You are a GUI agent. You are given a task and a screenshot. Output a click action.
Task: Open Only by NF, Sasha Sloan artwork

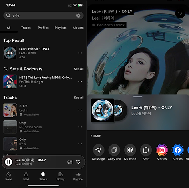pyautogui.click(x=10, y=127)
